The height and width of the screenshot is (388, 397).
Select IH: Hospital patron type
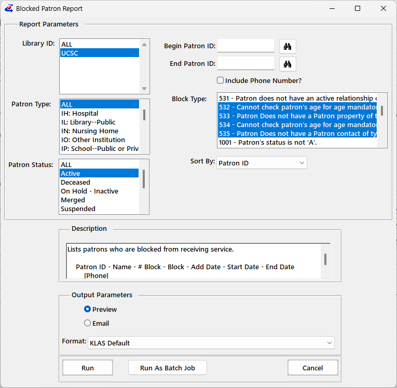click(x=100, y=113)
